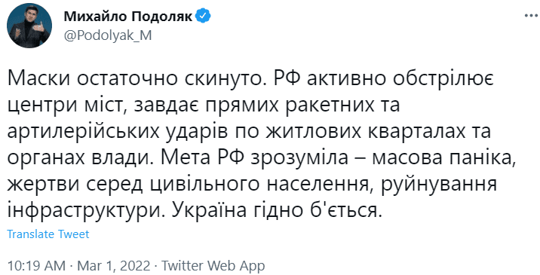Click the 10:19 AM timestamp
This screenshot has width=540, height=275.
tap(36, 266)
